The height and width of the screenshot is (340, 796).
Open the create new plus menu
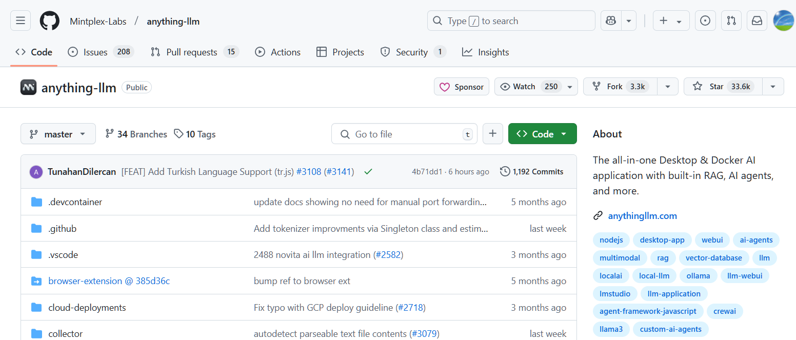tap(671, 21)
